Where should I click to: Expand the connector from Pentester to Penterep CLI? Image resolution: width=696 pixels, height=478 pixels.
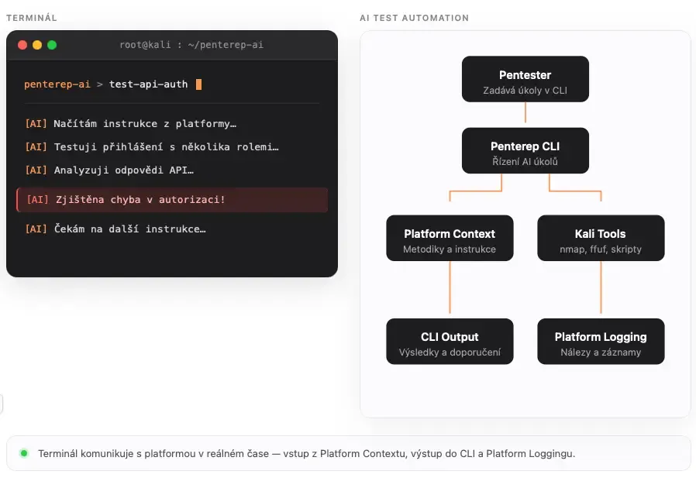(525, 114)
